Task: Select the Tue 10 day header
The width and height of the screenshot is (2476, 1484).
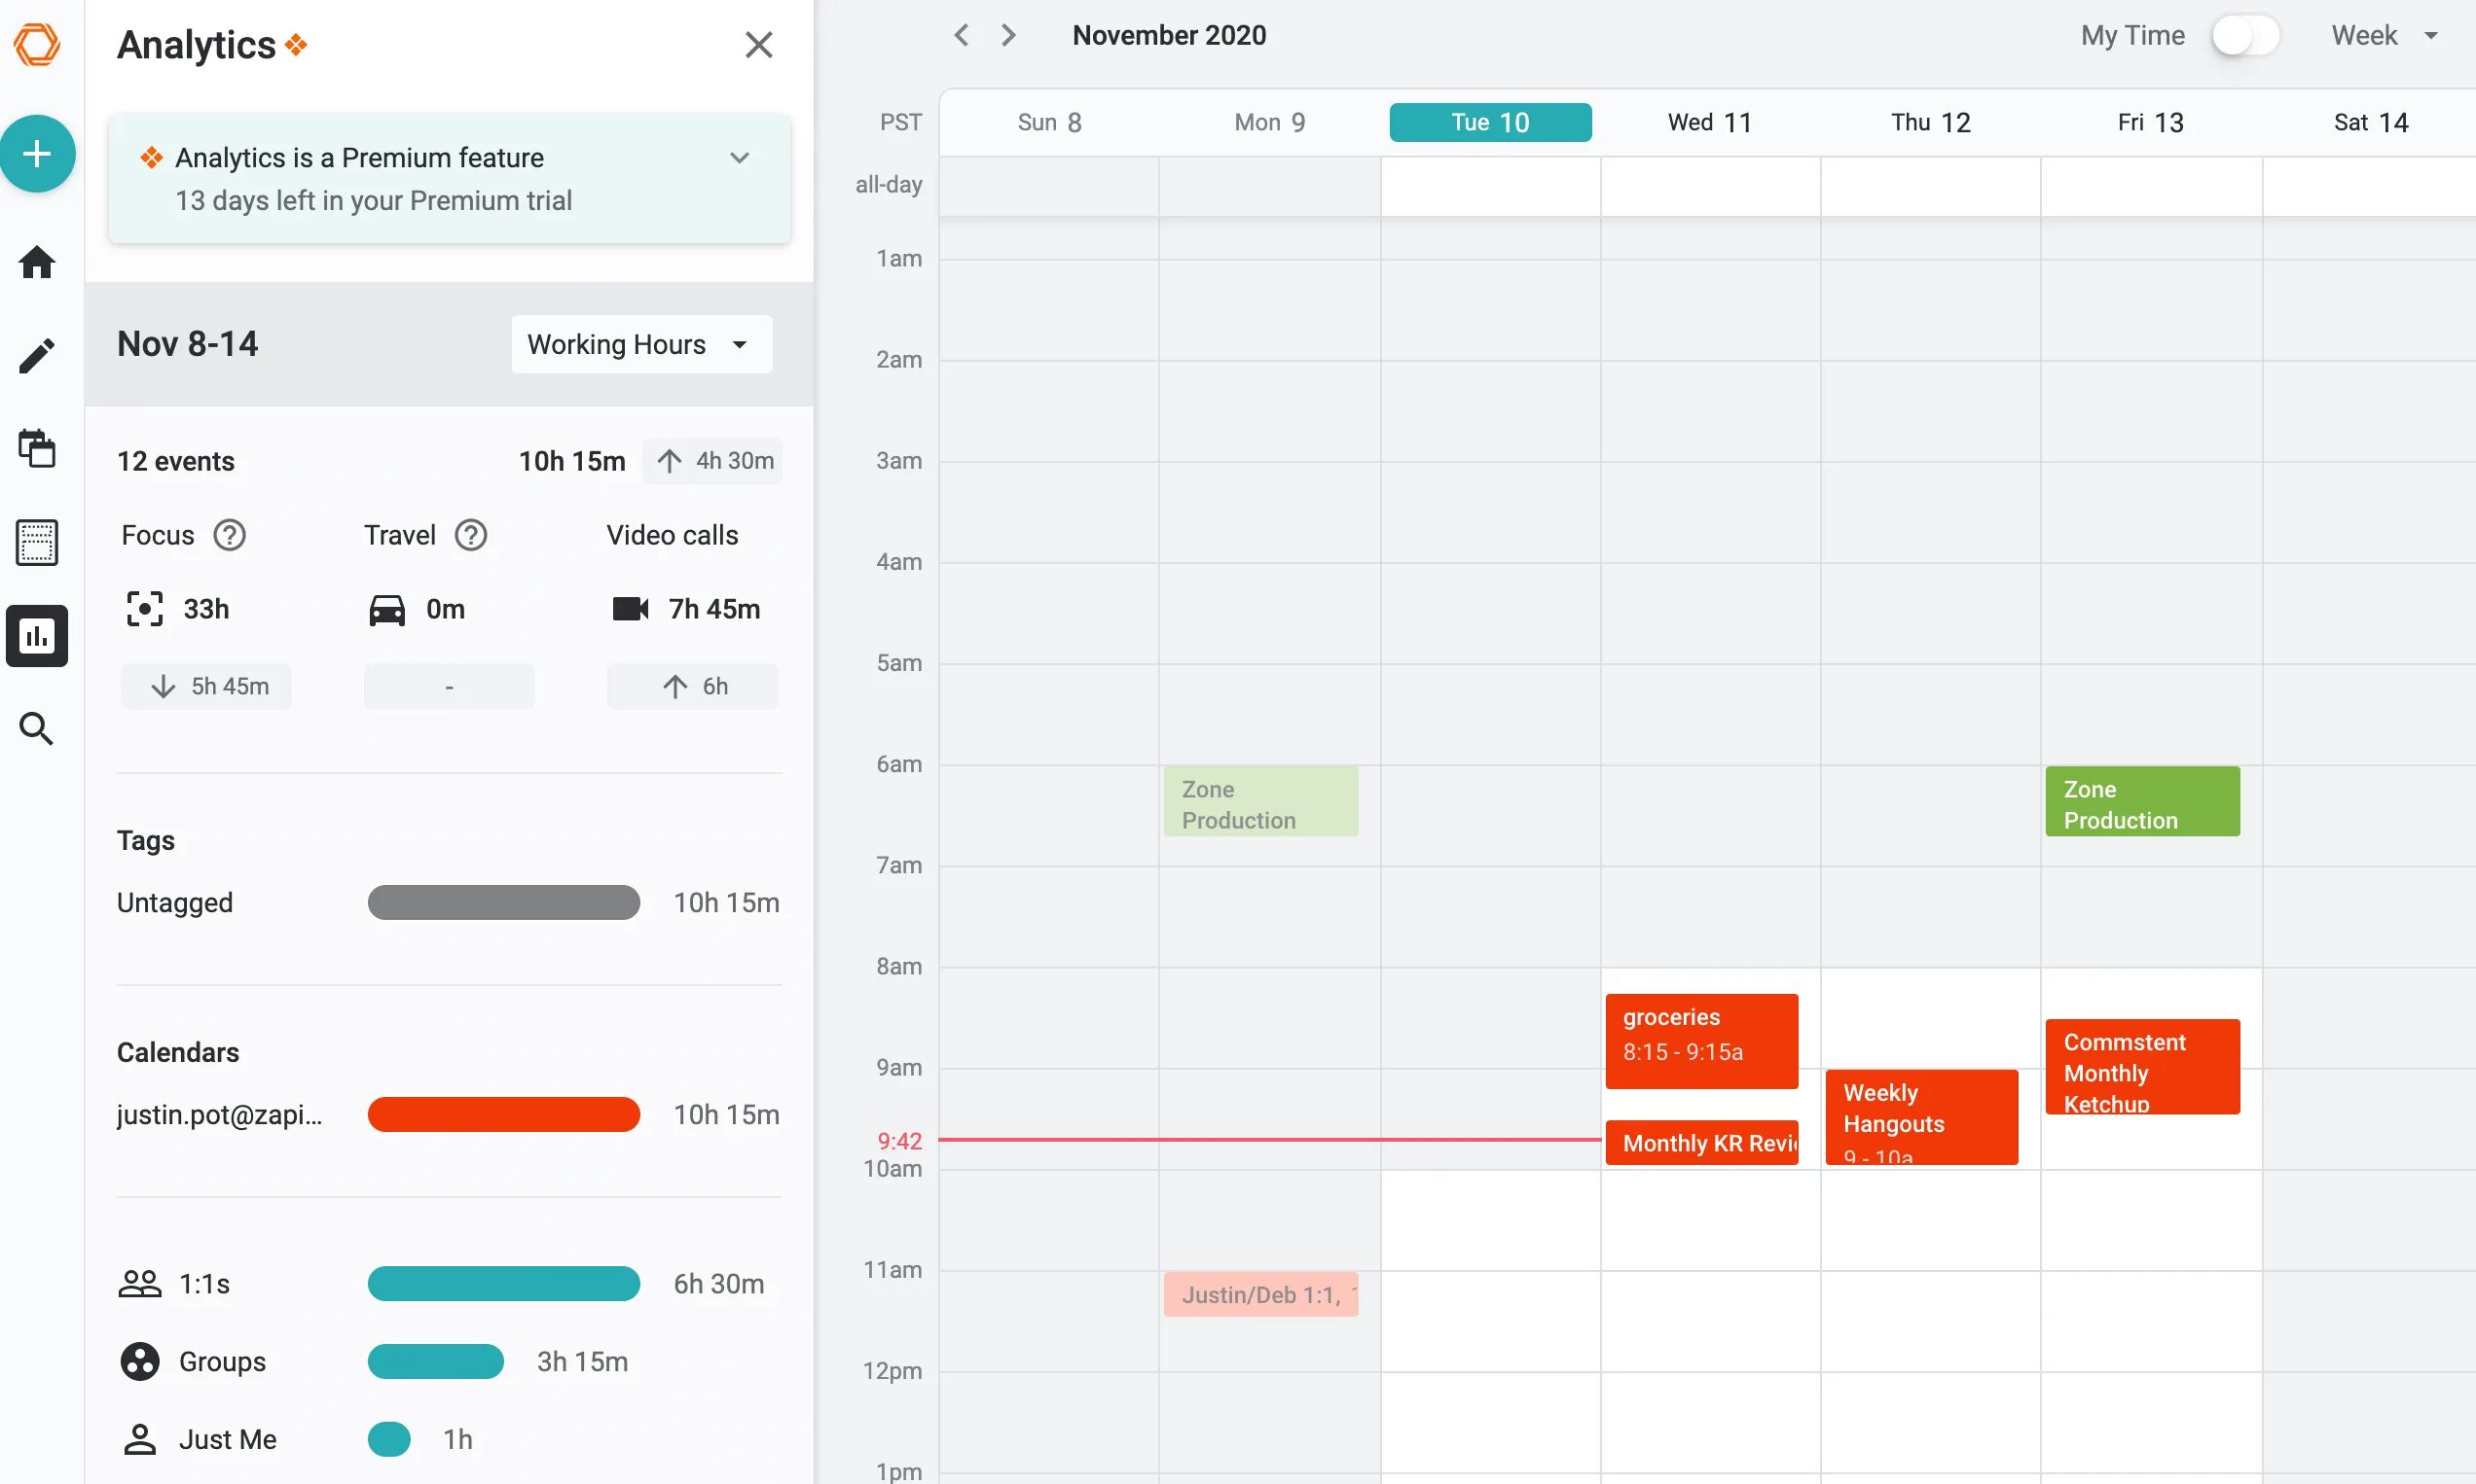Action: 1489,123
